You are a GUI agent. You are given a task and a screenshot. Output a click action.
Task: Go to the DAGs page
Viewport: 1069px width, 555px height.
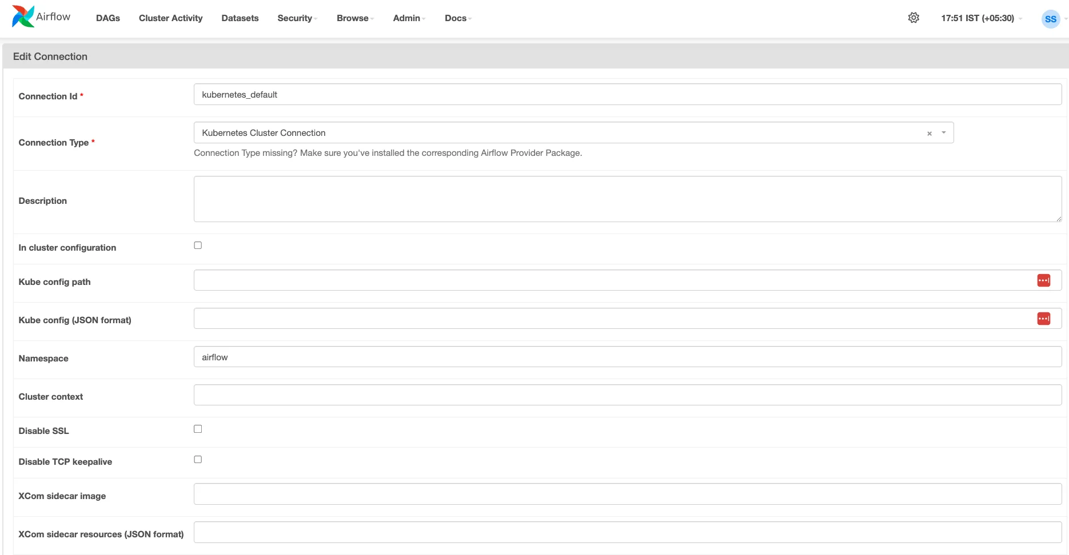pos(108,18)
